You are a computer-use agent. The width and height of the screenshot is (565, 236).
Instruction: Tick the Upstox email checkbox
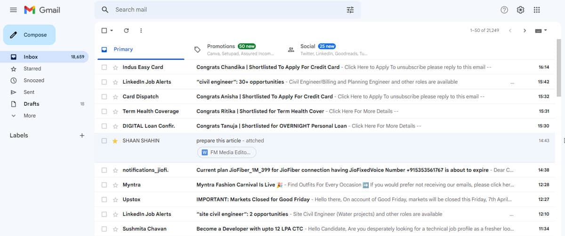coord(104,199)
